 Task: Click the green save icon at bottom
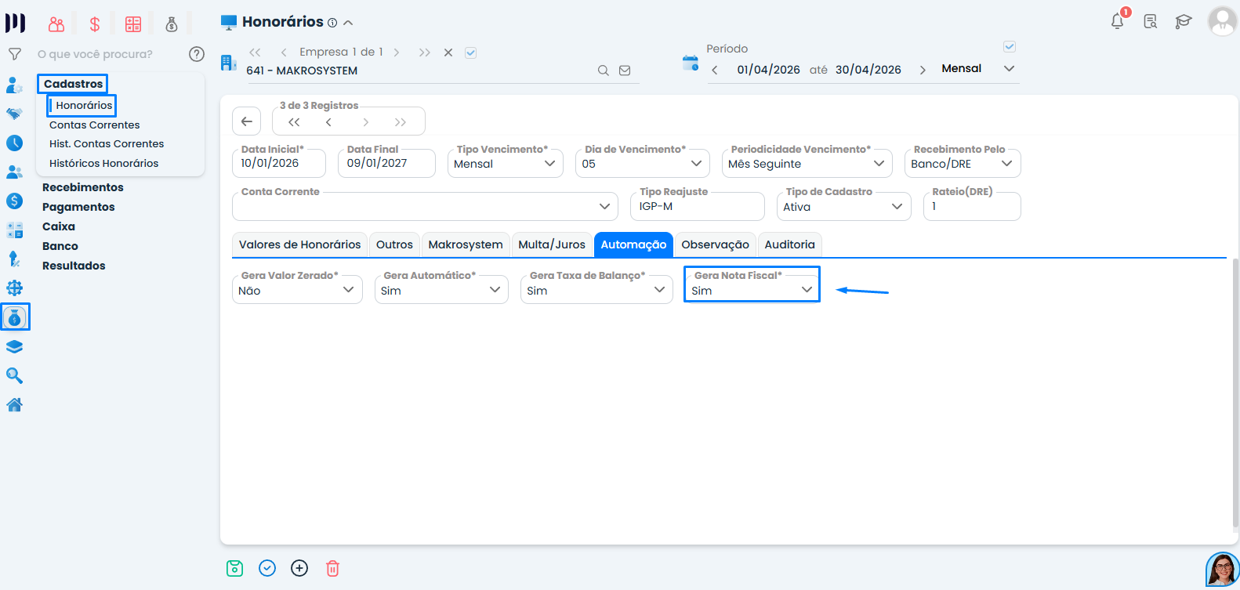point(234,568)
